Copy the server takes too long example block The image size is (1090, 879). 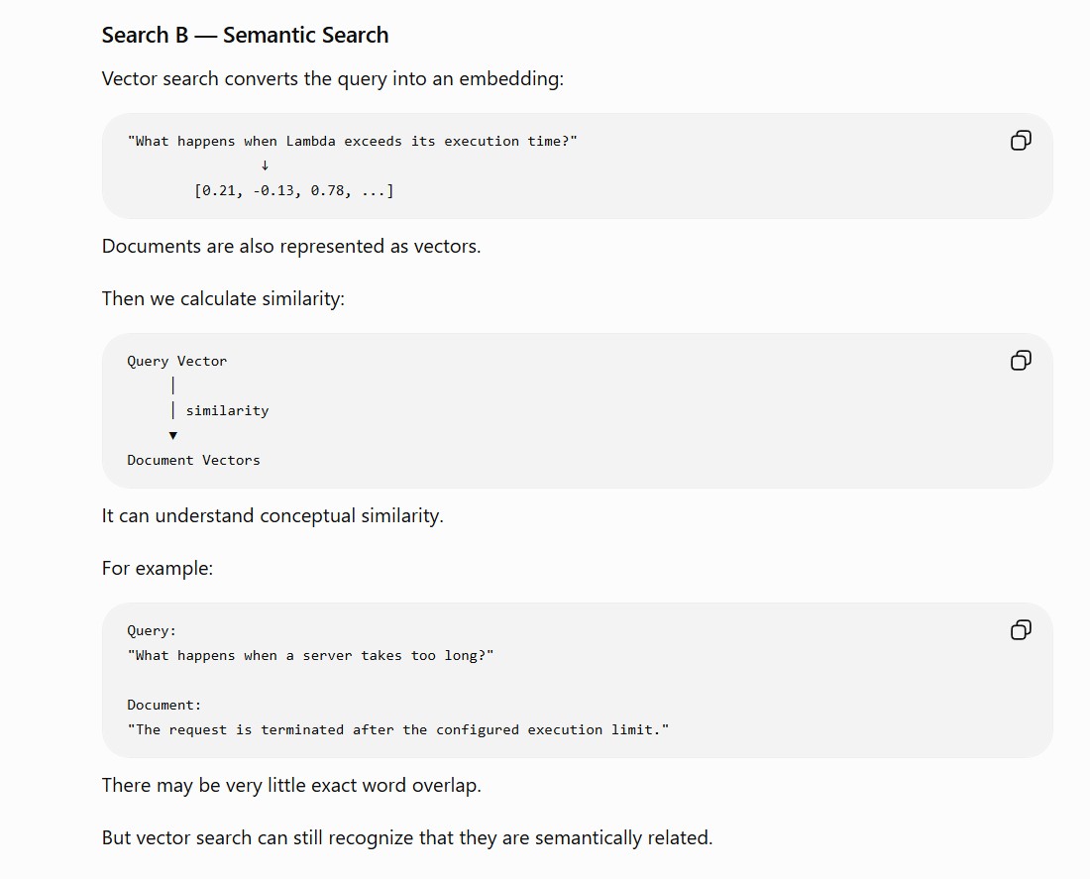(x=1021, y=630)
